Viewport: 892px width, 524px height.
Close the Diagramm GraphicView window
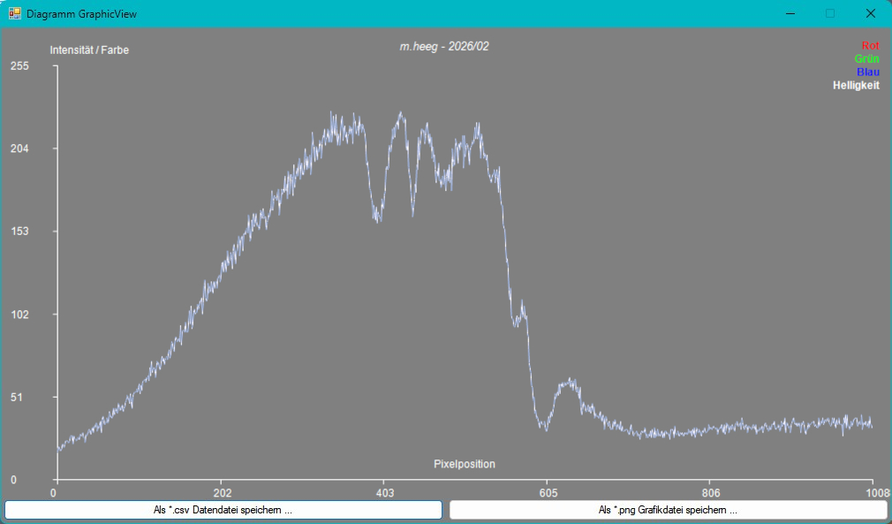point(871,13)
